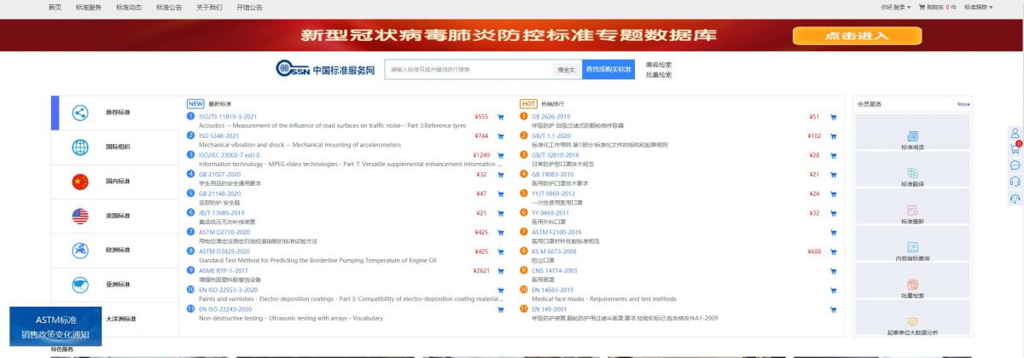This screenshot has height=358, width=1024.
Task: Expand the 你好,登录 account dropdown
Action: (x=895, y=7)
